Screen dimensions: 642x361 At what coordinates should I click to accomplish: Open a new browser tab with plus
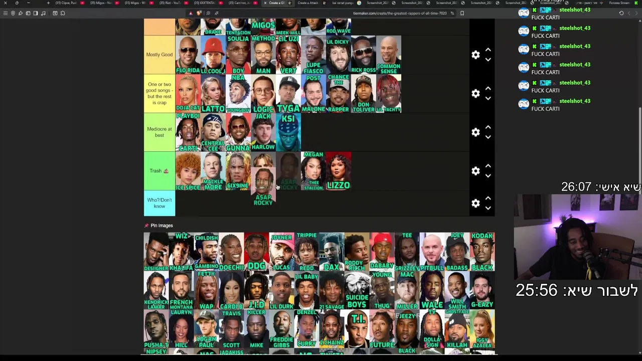pos(48,3)
